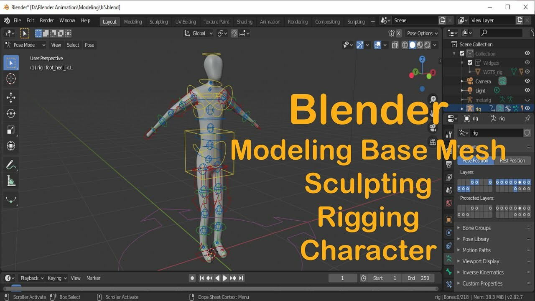This screenshot has height=301, width=535.
Task: Open the Tool properties tab (wrench icon)
Action: [449, 134]
